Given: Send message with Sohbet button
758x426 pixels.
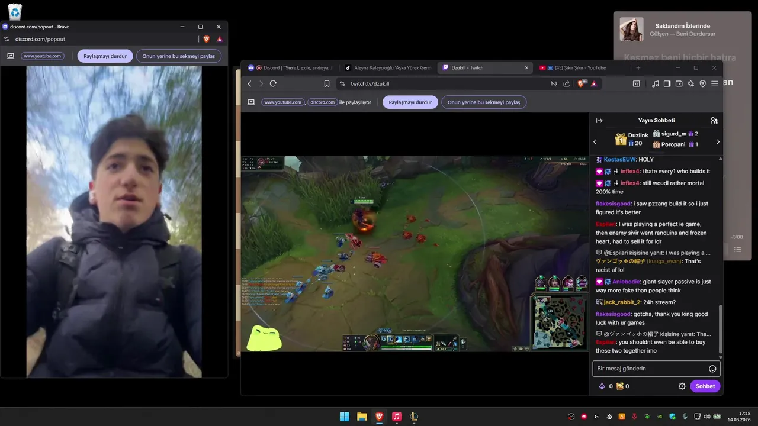Looking at the screenshot, I should coord(705,386).
